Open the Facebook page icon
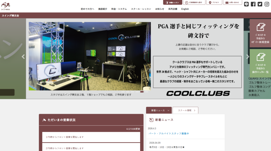Image resolution: width=271 pixels, height=151 pixels. 253,4
